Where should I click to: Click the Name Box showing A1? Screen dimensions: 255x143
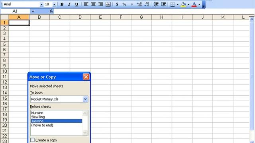tap(15, 12)
